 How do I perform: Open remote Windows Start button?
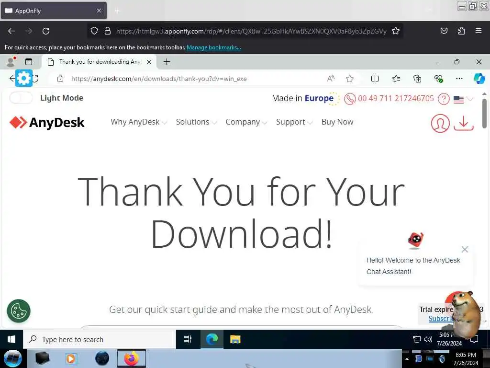click(x=11, y=339)
